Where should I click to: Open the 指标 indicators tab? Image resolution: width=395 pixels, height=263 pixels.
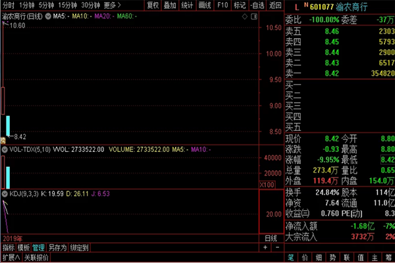pos(9,248)
